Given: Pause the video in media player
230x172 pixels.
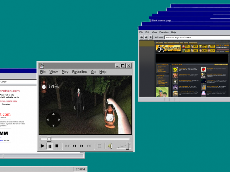Looking at the screenshot, I should point(50,146).
